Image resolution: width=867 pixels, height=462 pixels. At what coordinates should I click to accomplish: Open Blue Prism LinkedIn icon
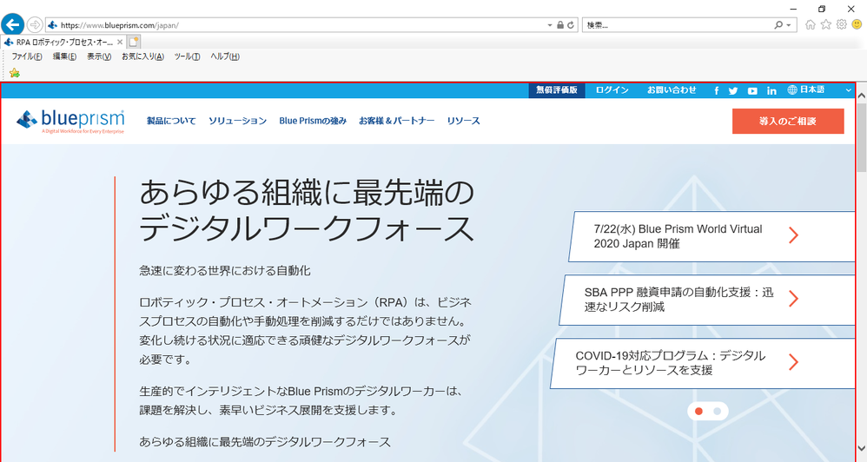pyautogui.click(x=771, y=90)
